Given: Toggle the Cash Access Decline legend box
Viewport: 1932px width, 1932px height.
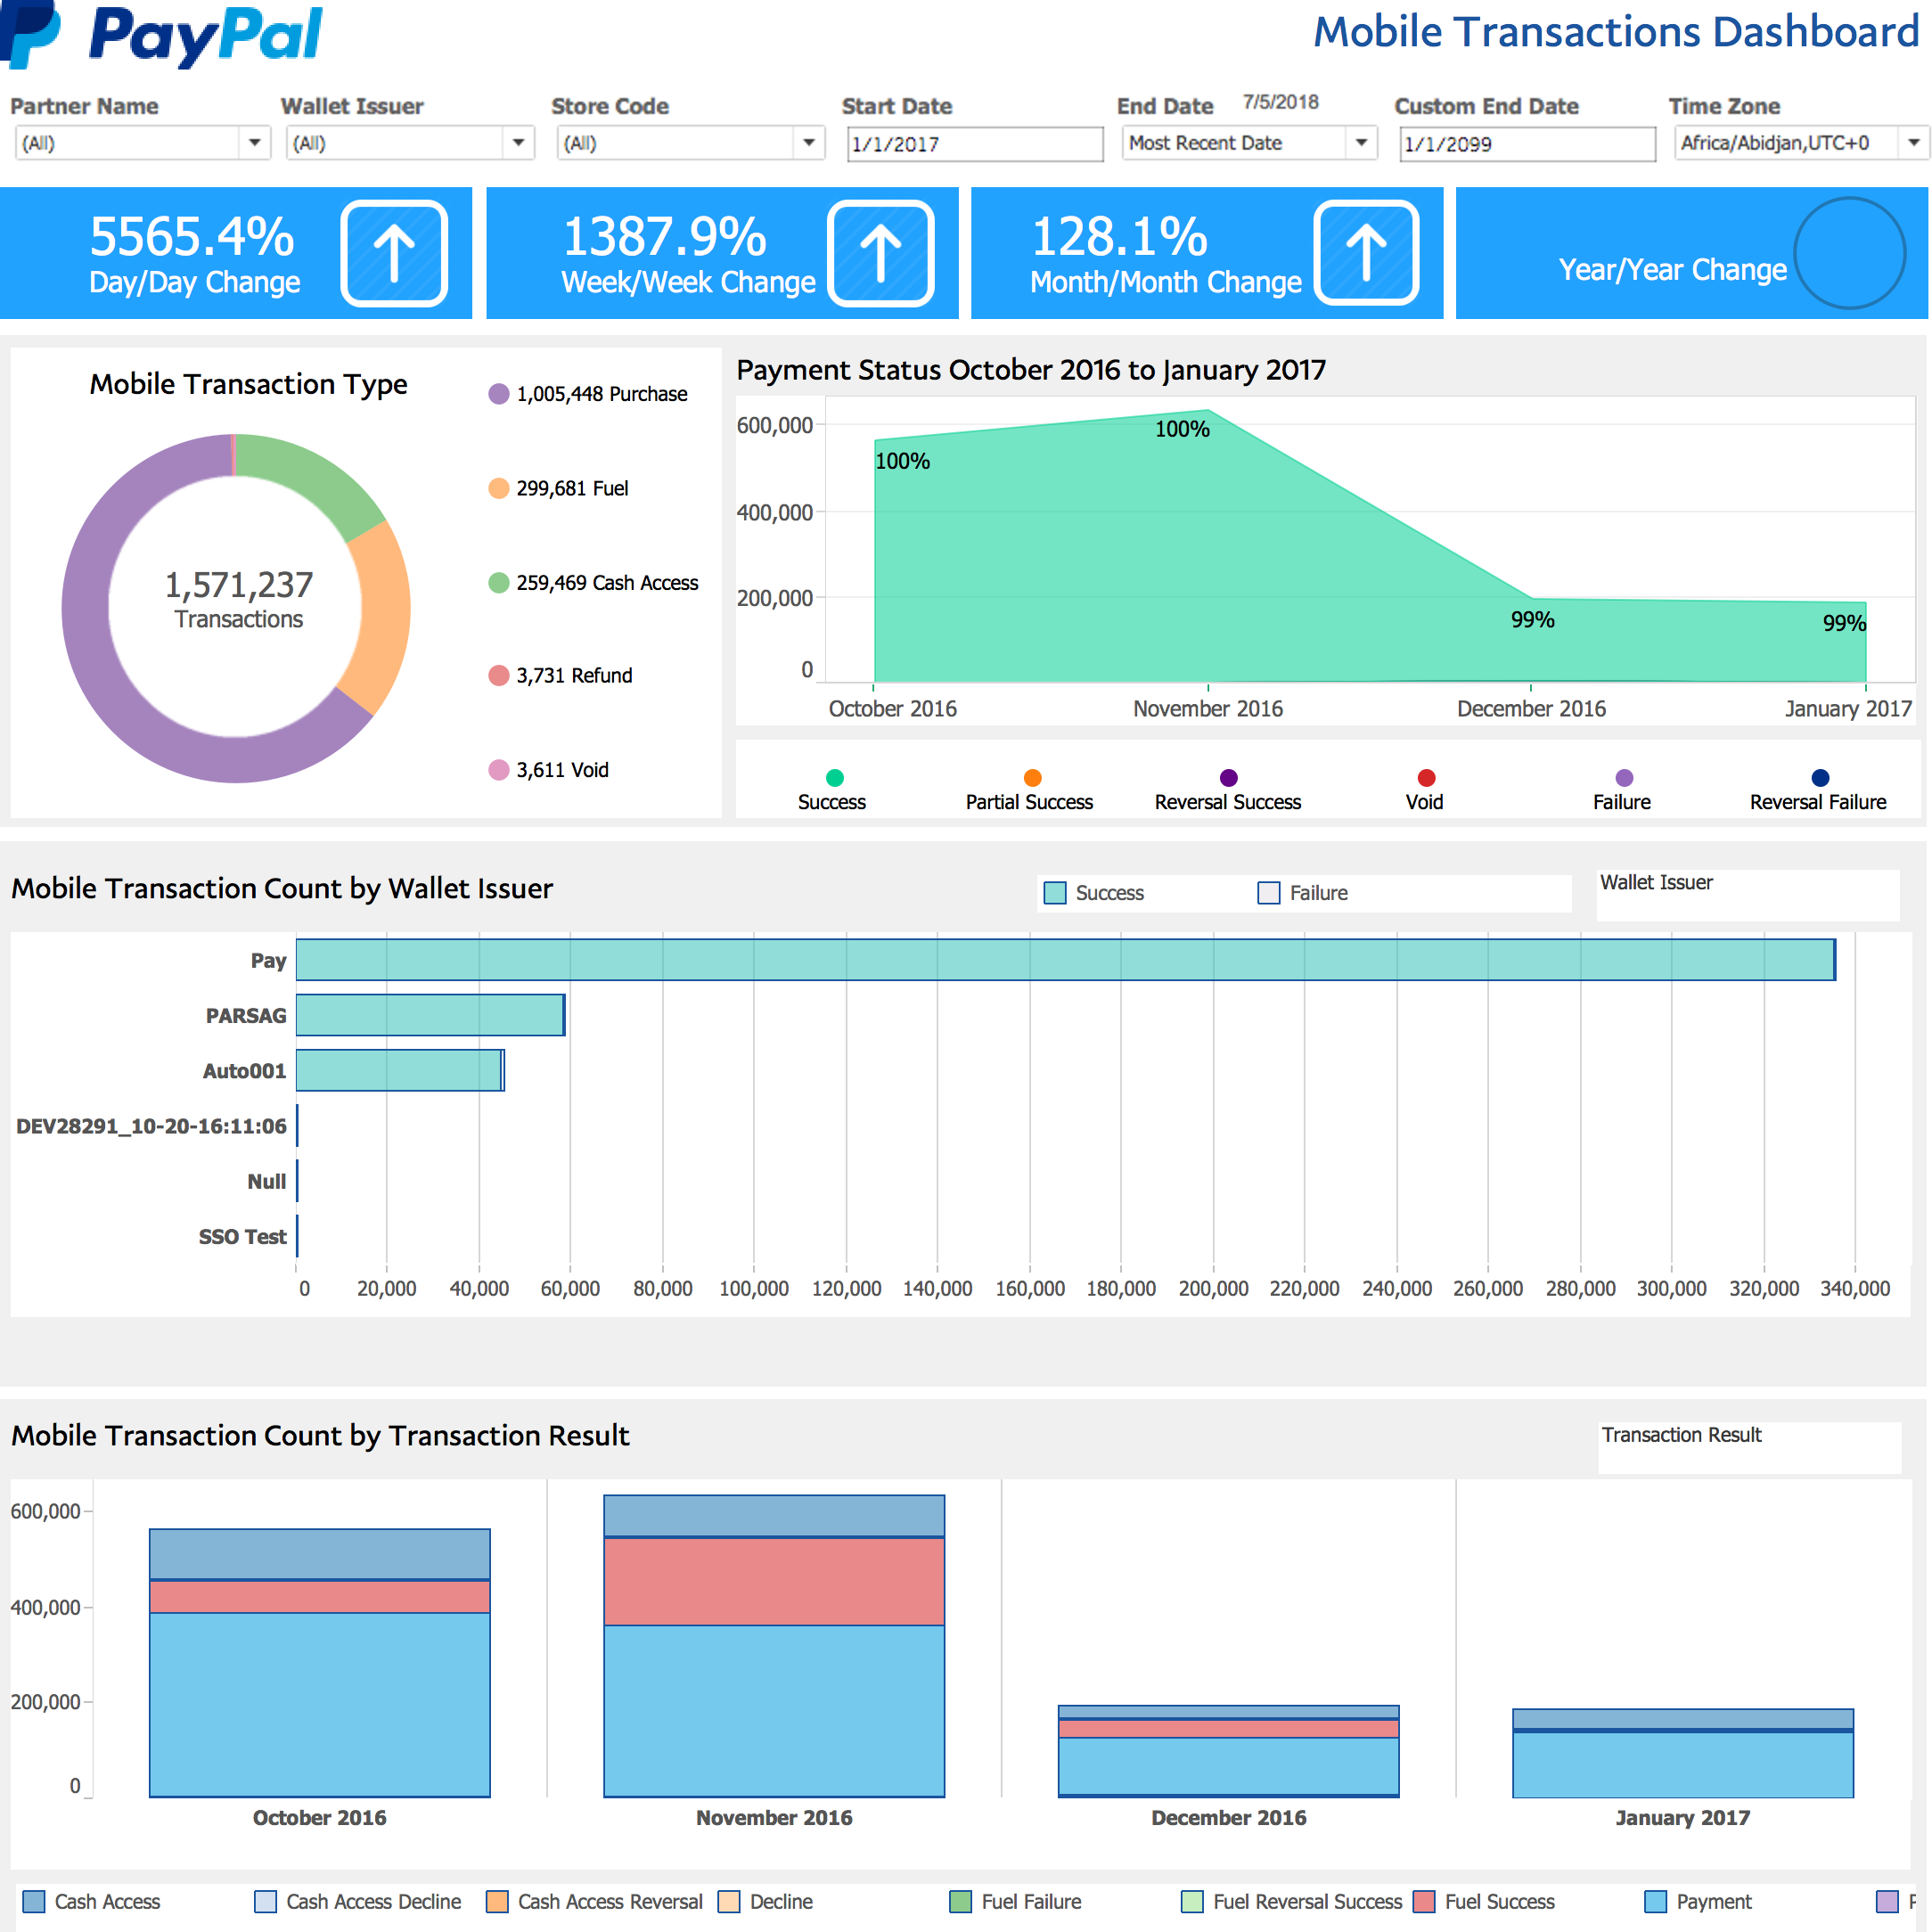Looking at the screenshot, I should pos(266,1901).
